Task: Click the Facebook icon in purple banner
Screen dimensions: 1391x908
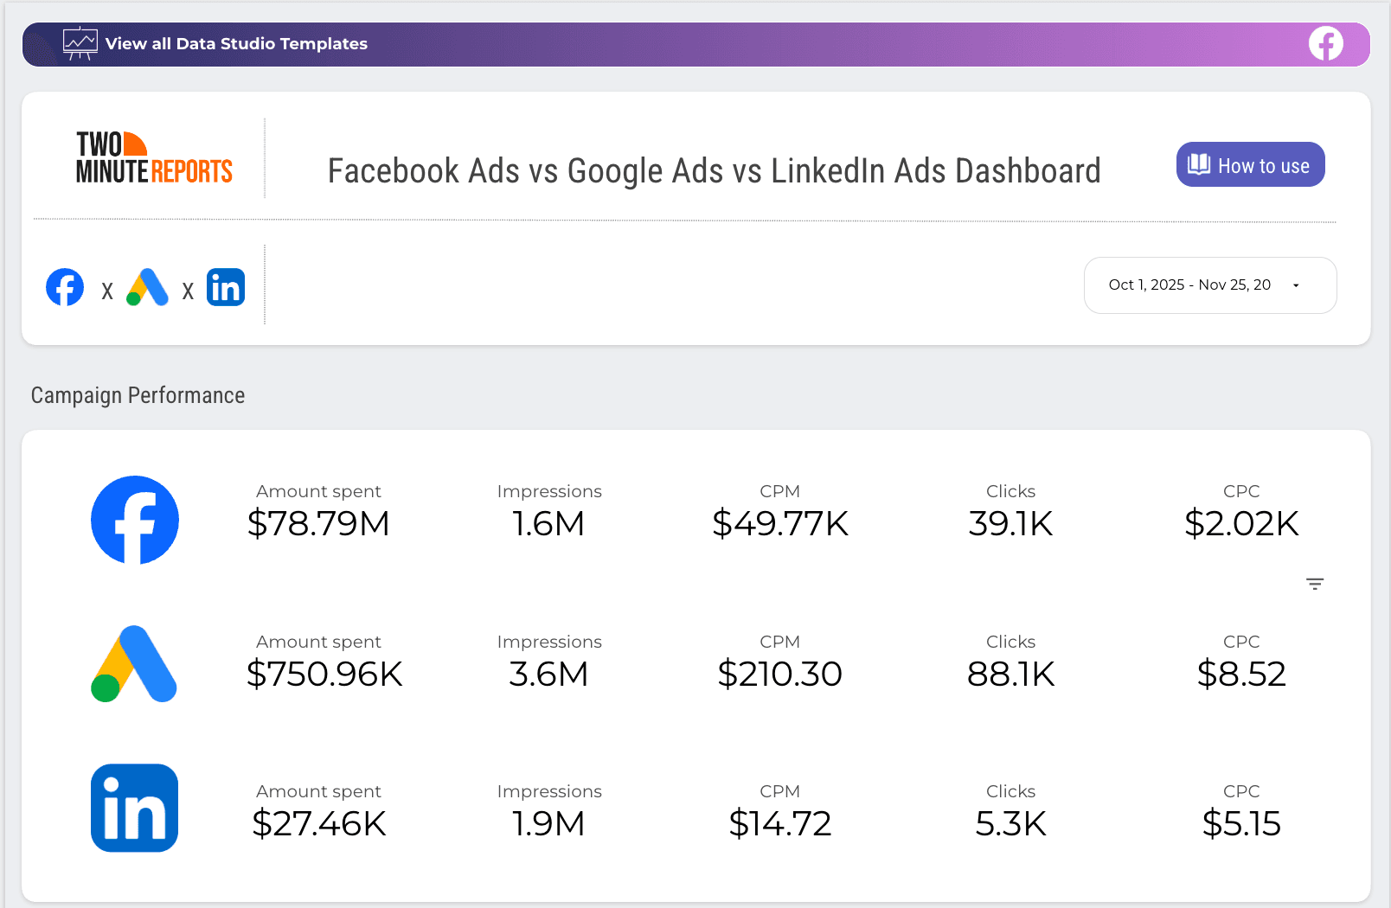Action: pos(1325,43)
